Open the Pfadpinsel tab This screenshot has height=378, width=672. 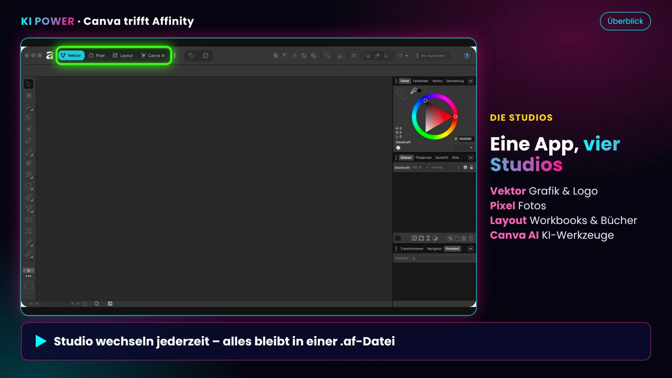pyautogui.click(x=424, y=158)
